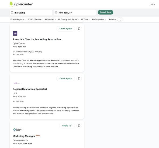
Task: Toggle the Remote jobs switch
Action: (x=120, y=19)
